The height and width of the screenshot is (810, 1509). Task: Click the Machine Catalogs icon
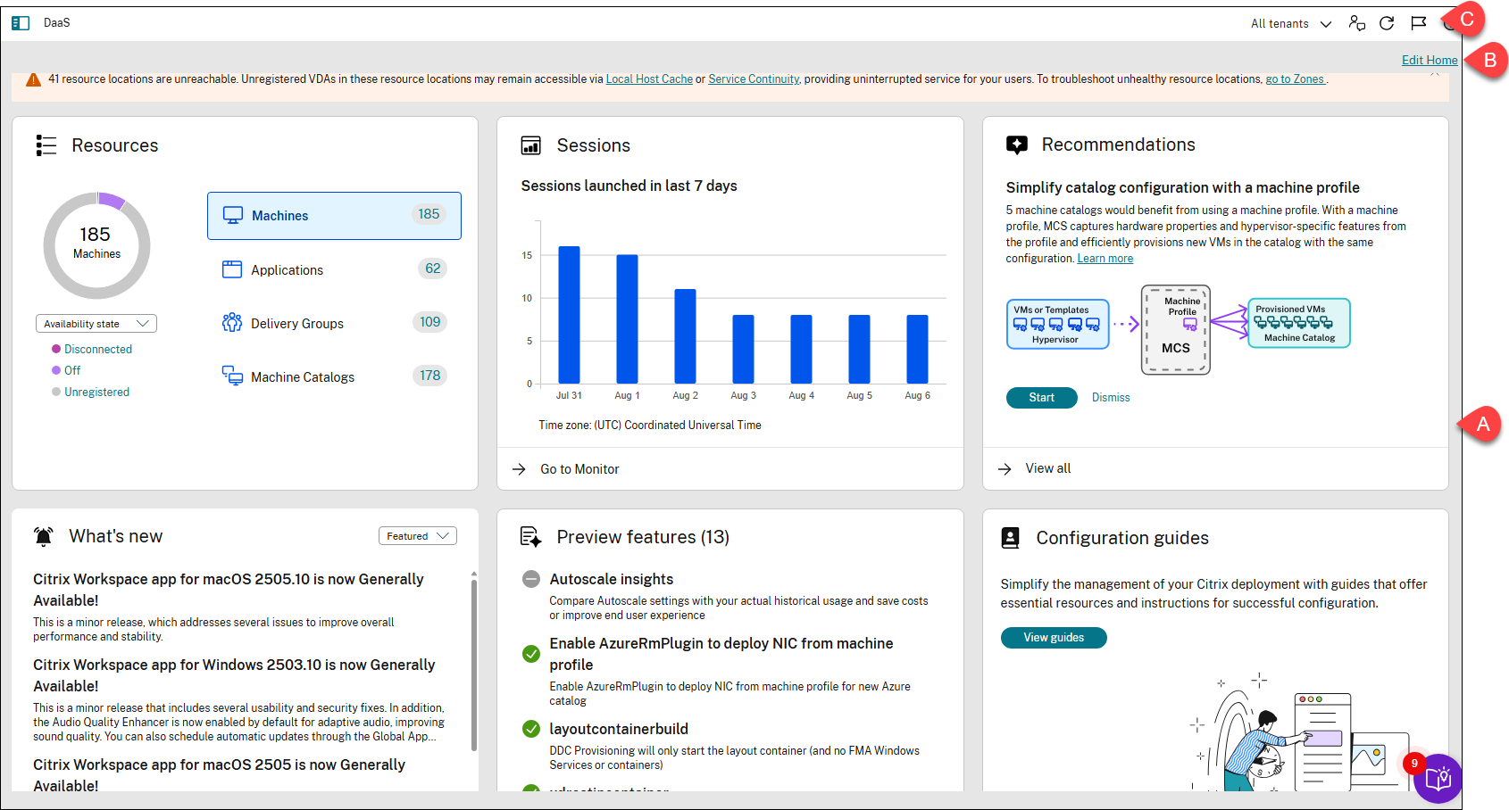pyautogui.click(x=232, y=376)
